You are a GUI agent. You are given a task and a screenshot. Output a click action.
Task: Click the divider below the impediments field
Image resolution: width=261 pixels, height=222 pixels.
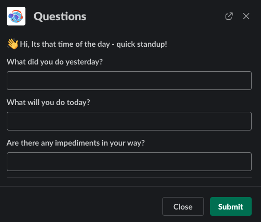coord(129,177)
